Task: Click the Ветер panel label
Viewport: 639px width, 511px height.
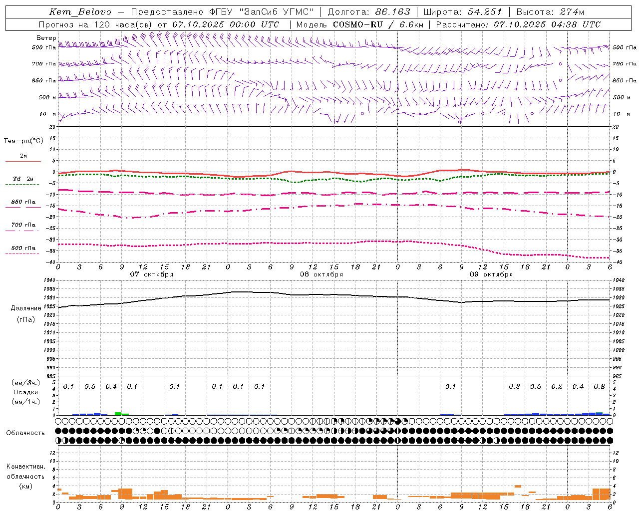Action: (46, 38)
